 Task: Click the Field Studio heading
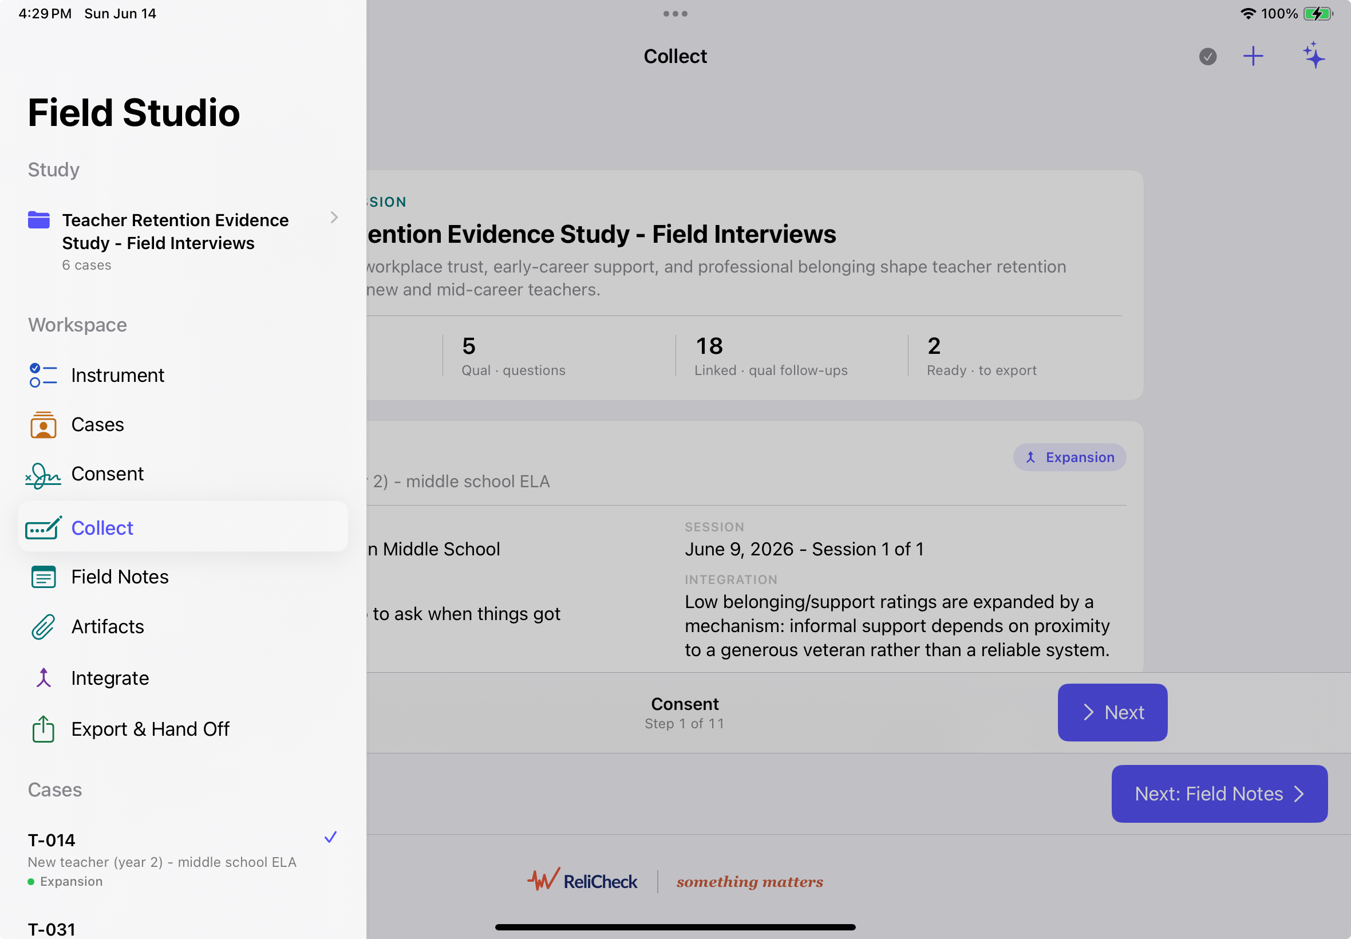[134, 112]
